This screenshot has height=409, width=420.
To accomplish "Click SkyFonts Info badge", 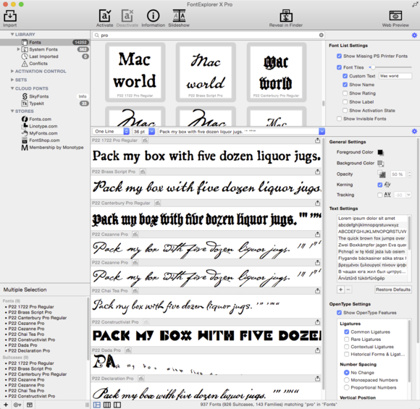I will [x=83, y=96].
